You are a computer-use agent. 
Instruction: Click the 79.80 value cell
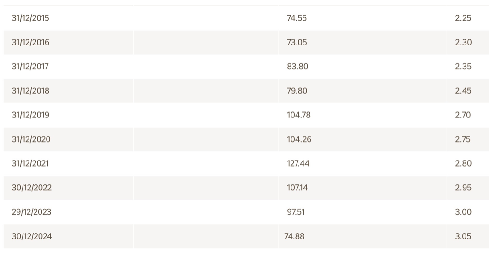(x=297, y=91)
